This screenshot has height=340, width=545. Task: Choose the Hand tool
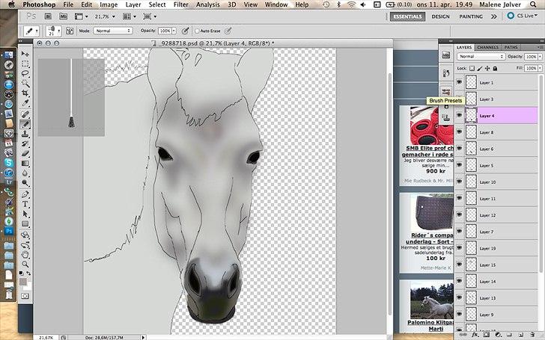tap(25, 253)
